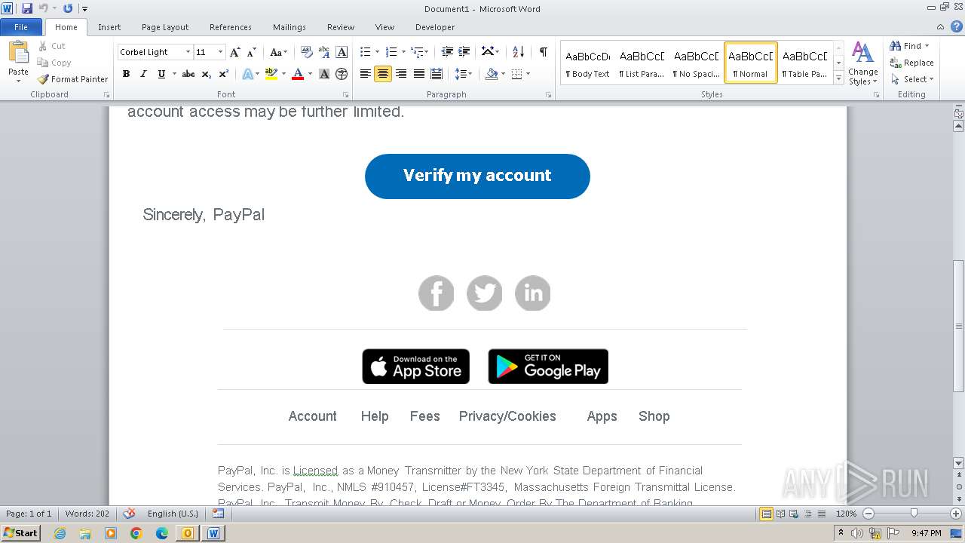Click the Clear Formatting icon

click(x=306, y=52)
